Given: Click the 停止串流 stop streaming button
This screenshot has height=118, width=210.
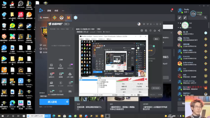Looking at the screenshot, I should tap(140, 84).
